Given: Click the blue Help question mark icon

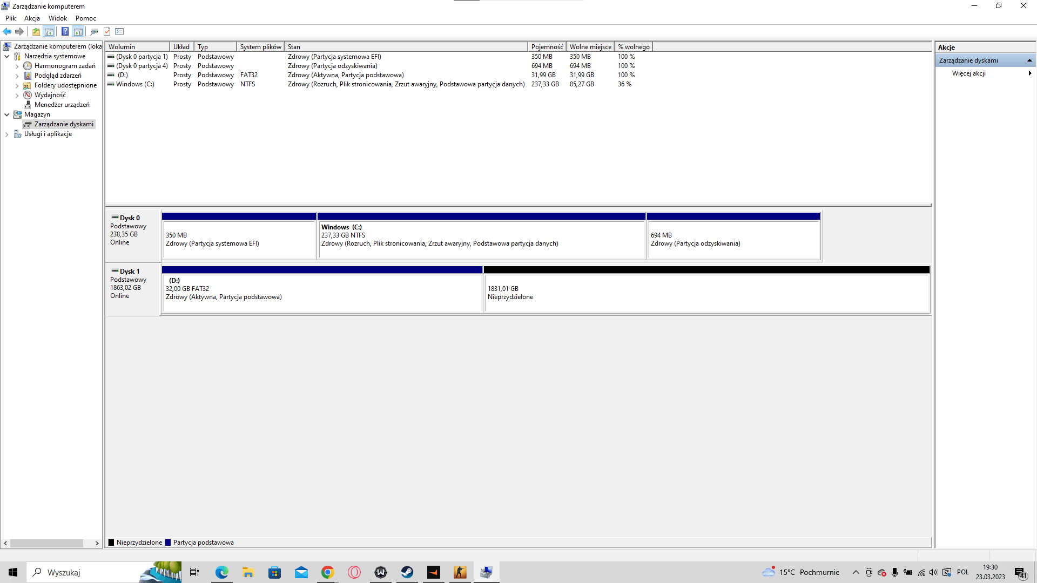Looking at the screenshot, I should (x=65, y=31).
